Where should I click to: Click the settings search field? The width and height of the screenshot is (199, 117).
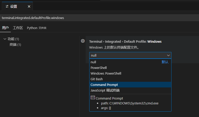(99, 18)
